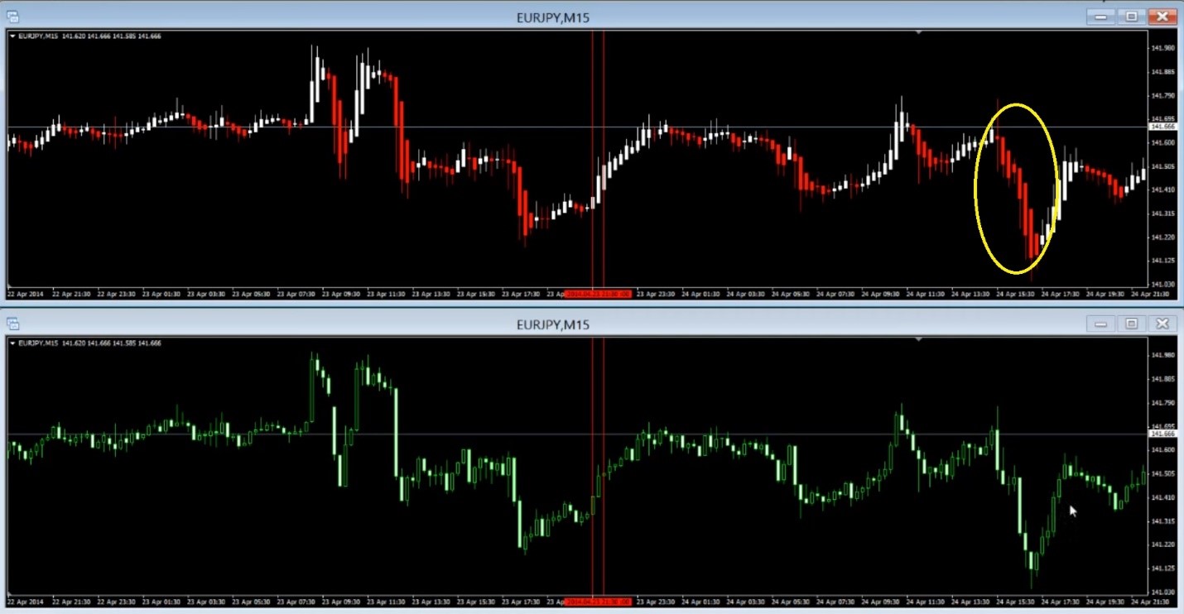Click 22 Apr 2014 on bottom time axis

click(25, 602)
